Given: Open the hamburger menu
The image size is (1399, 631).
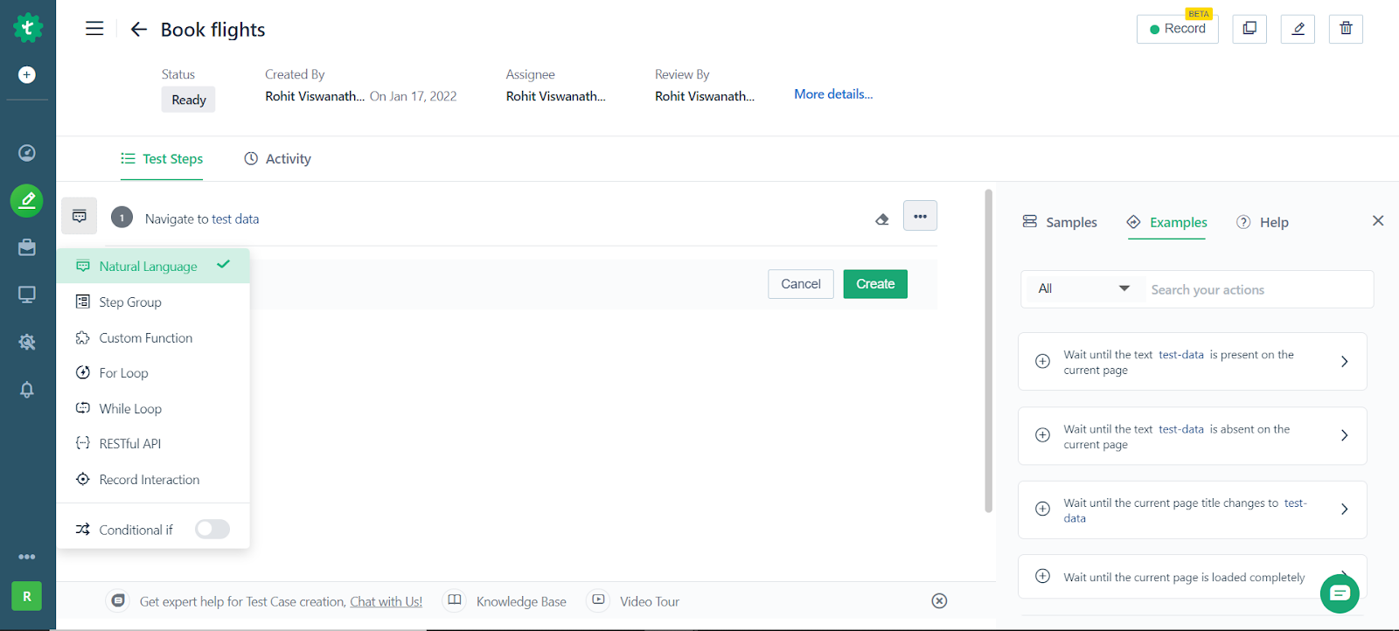Looking at the screenshot, I should click(x=94, y=29).
